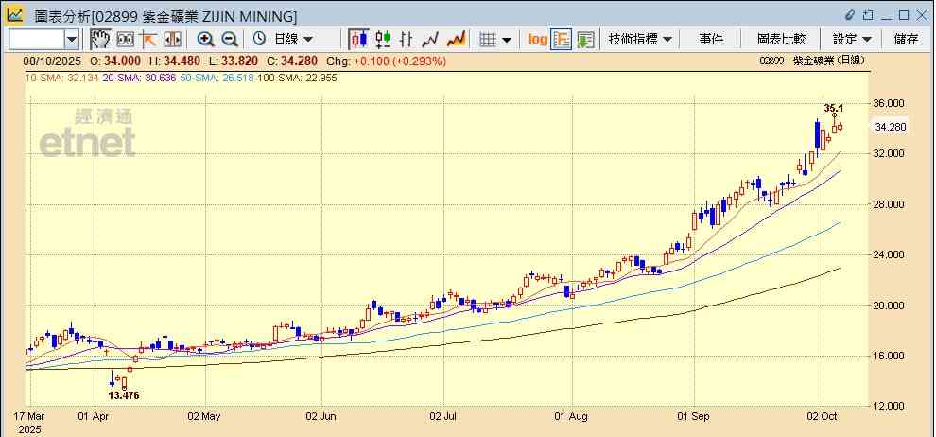The image size is (936, 437).
Task: Activate the arrow pointer tool
Action: (x=148, y=39)
